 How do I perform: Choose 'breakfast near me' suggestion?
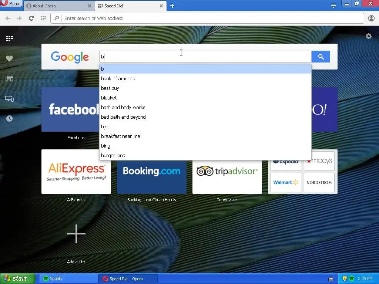[205, 136]
